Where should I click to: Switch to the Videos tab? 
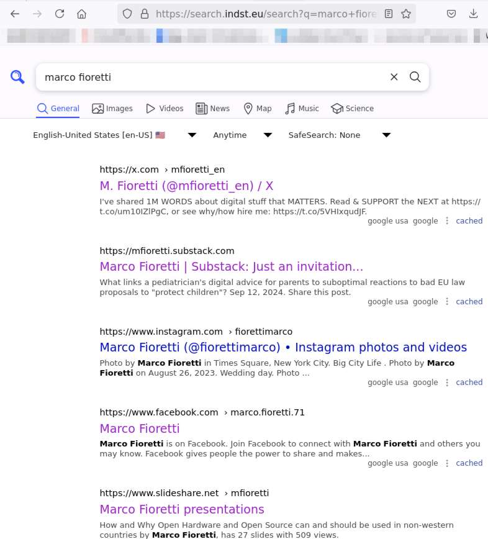(165, 109)
